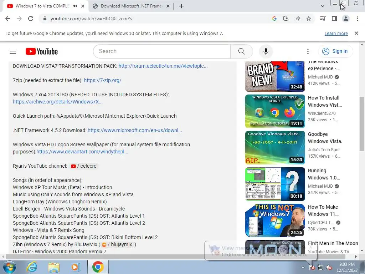This screenshot has width=365, height=274.
Task: Open Chrome profile avatar
Action: pyautogui.click(x=346, y=19)
